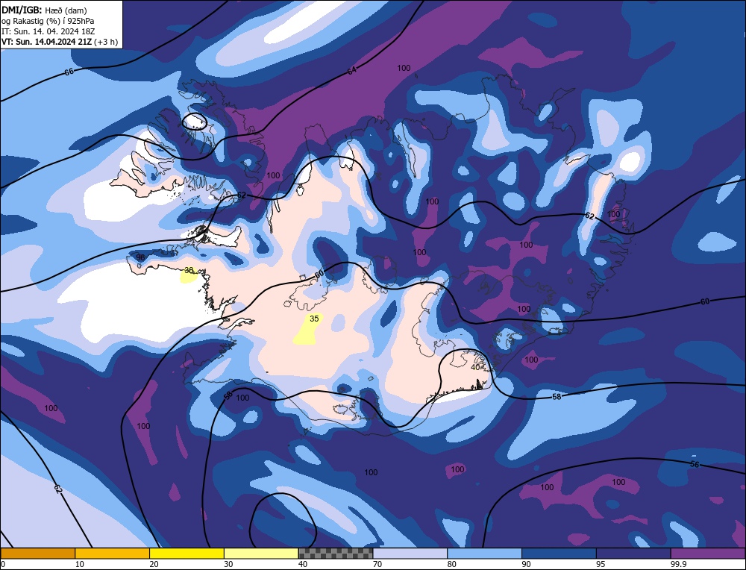Viewport: 746px width, 570px height.
Task: Click the '(+3 h)' forecast offset text
Action: [106, 42]
